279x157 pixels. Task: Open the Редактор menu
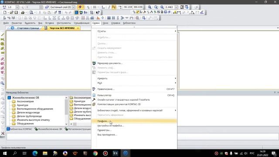pyautogui.click(x=17, y=23)
